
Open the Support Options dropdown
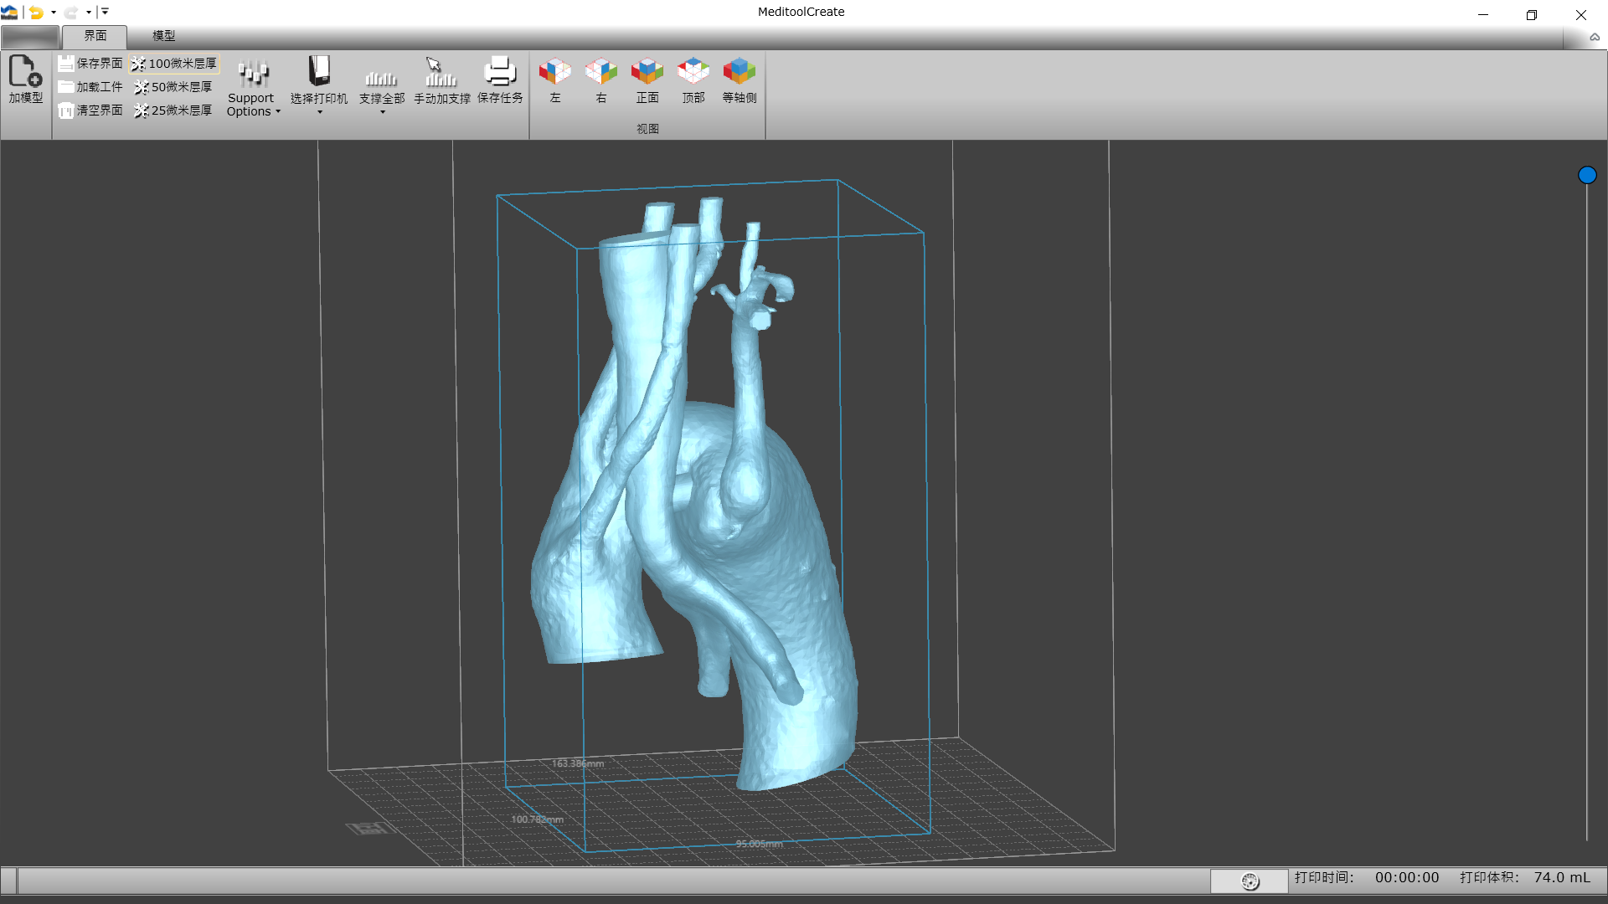(x=253, y=105)
